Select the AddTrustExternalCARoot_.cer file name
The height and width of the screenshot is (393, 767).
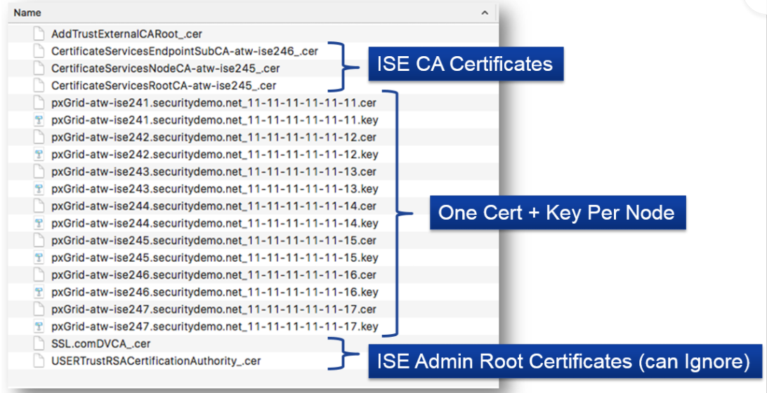(126, 34)
